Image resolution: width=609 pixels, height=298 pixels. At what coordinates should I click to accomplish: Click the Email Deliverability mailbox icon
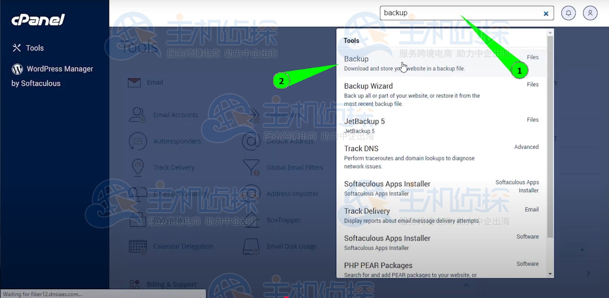pos(138,194)
